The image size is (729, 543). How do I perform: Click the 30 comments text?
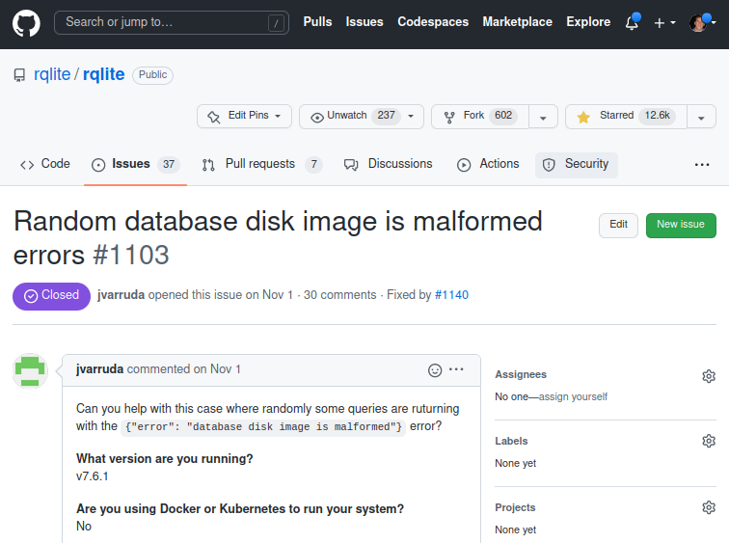click(339, 295)
